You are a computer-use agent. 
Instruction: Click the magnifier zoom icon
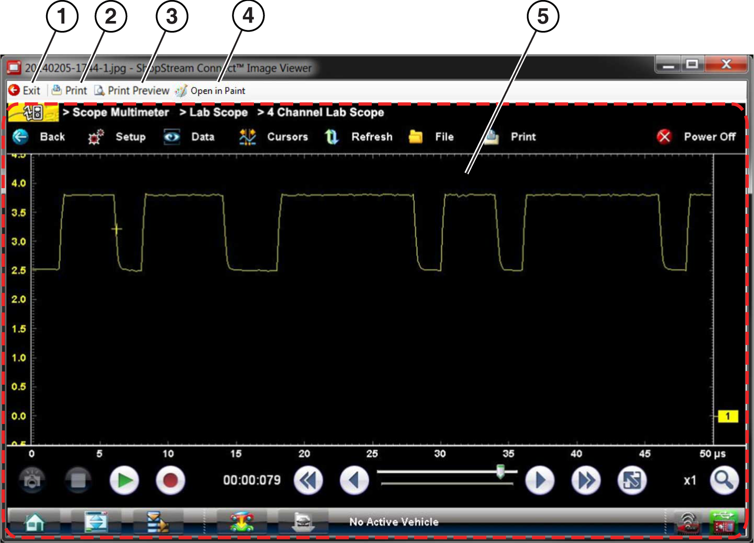(x=724, y=480)
